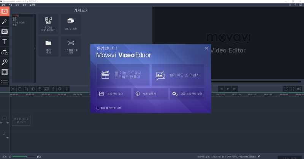Open Audio equalizer sliders tool

pyautogui.click(x=66, y=89)
